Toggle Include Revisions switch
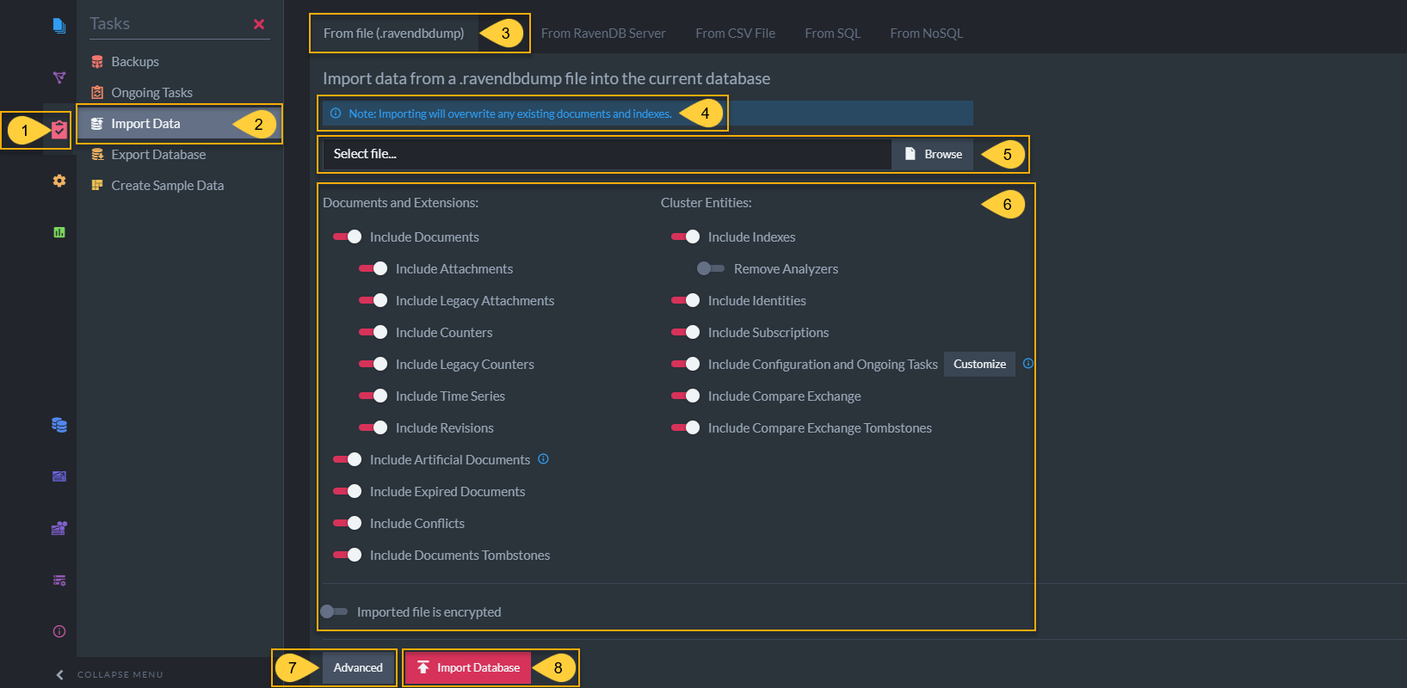The image size is (1407, 688). pyautogui.click(x=373, y=427)
